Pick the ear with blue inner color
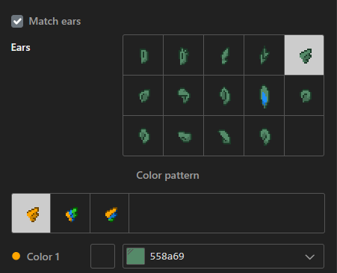 264,96
